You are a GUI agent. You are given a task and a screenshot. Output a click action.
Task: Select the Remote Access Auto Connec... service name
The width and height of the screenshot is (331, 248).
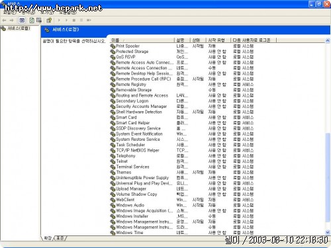pyautogui.click(x=145, y=63)
